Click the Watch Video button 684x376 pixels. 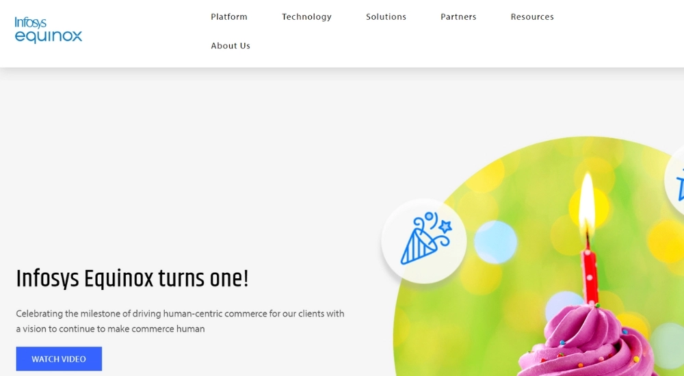point(59,359)
